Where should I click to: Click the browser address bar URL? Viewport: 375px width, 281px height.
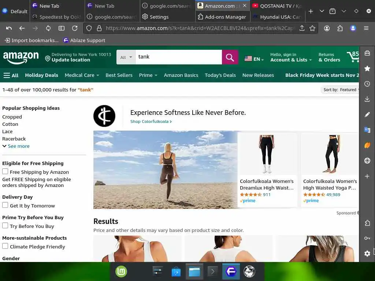(199, 28)
